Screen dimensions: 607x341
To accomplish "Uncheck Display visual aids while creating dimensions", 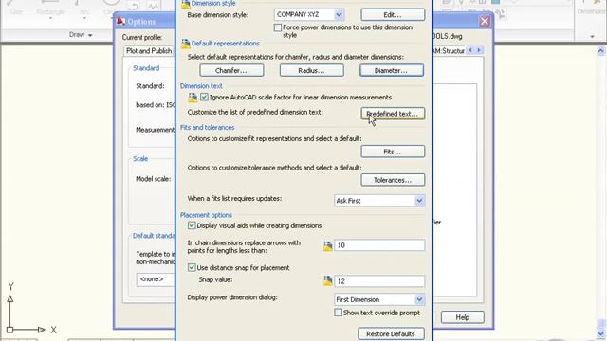I will [x=192, y=225].
